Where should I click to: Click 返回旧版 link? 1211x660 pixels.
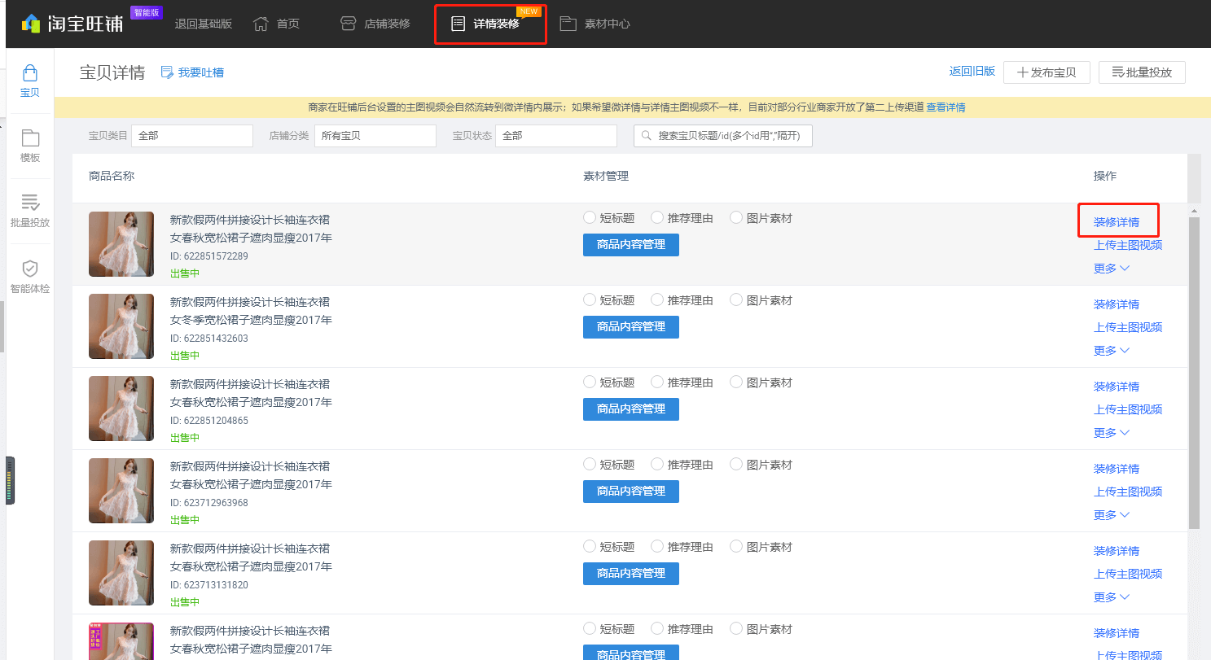[x=972, y=72]
